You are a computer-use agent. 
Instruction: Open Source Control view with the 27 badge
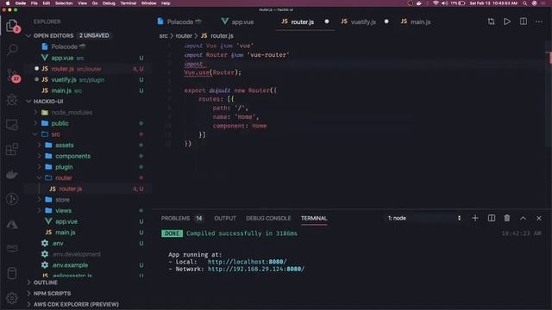12,75
